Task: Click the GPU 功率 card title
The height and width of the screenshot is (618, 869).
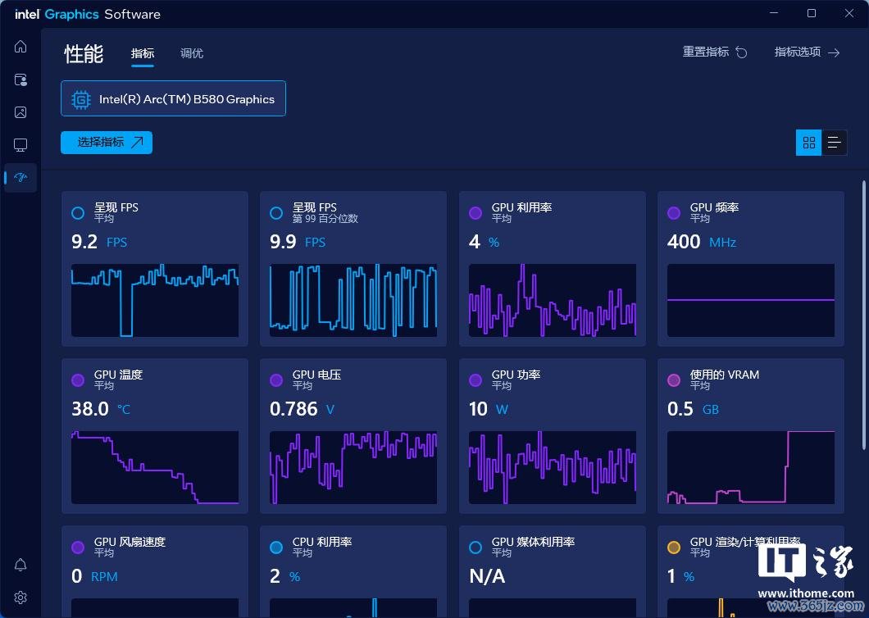Action: [516, 375]
